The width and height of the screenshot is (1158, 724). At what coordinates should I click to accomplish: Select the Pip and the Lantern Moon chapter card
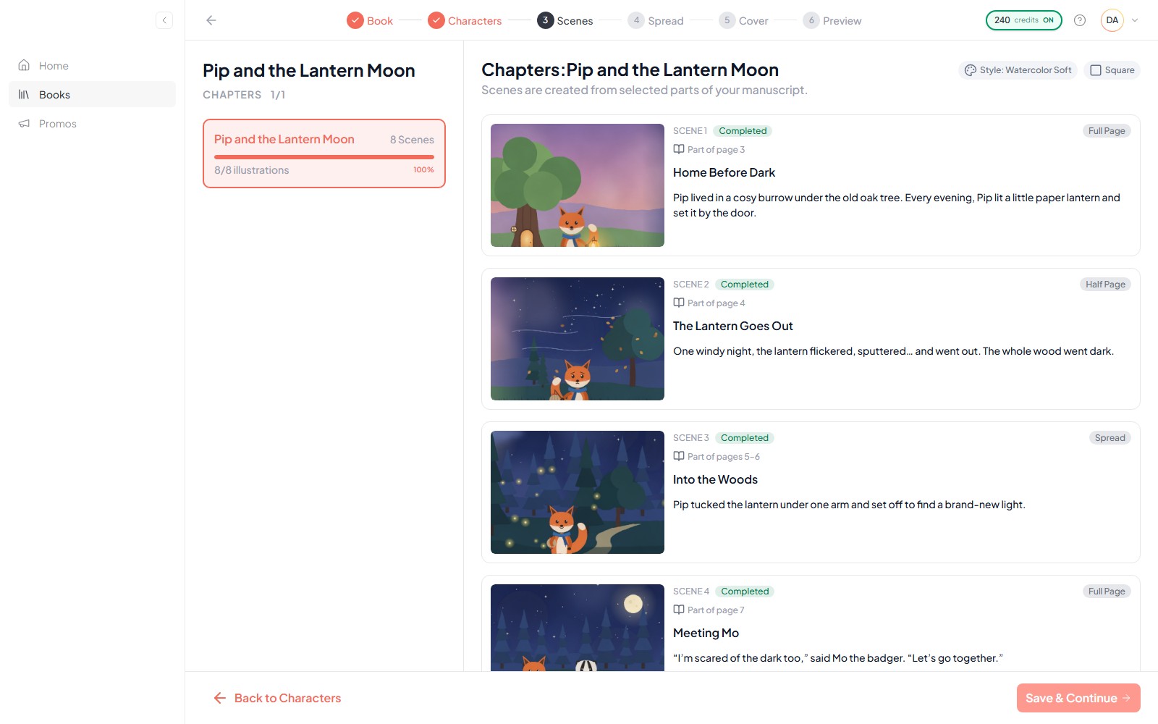pos(324,153)
